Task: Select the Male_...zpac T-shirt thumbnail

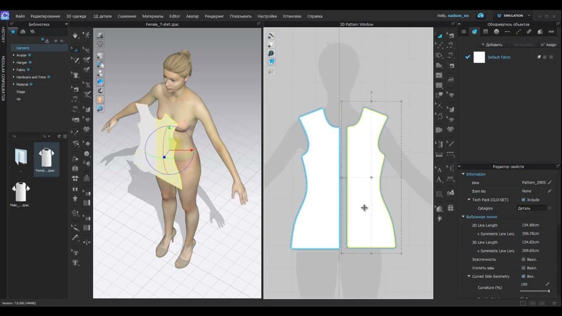Action: 21,195
